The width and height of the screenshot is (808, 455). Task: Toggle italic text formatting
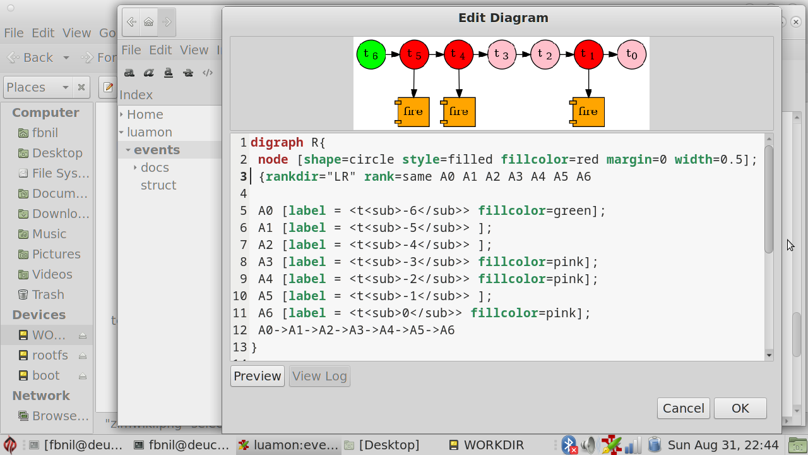point(149,73)
